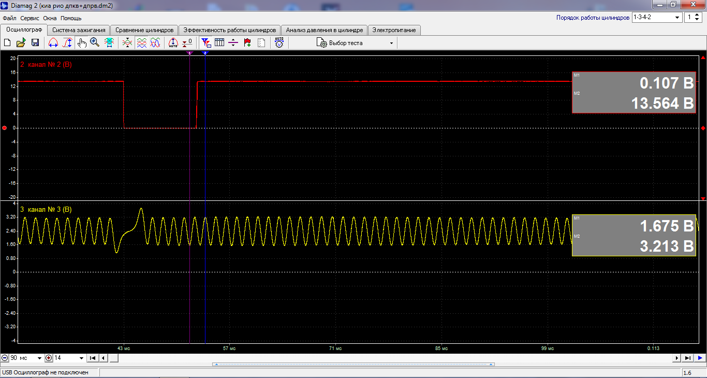Screen dimensions: 707x378
Task: Expand the 90 мс time scale dropdown
Action: coord(39,358)
